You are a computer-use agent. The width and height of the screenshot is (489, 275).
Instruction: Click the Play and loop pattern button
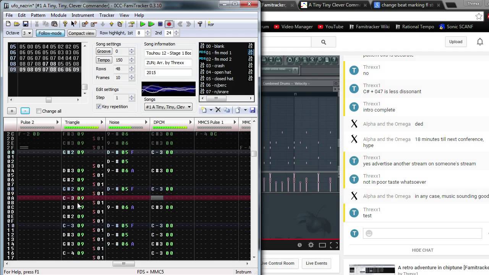pyautogui.click(x=151, y=24)
